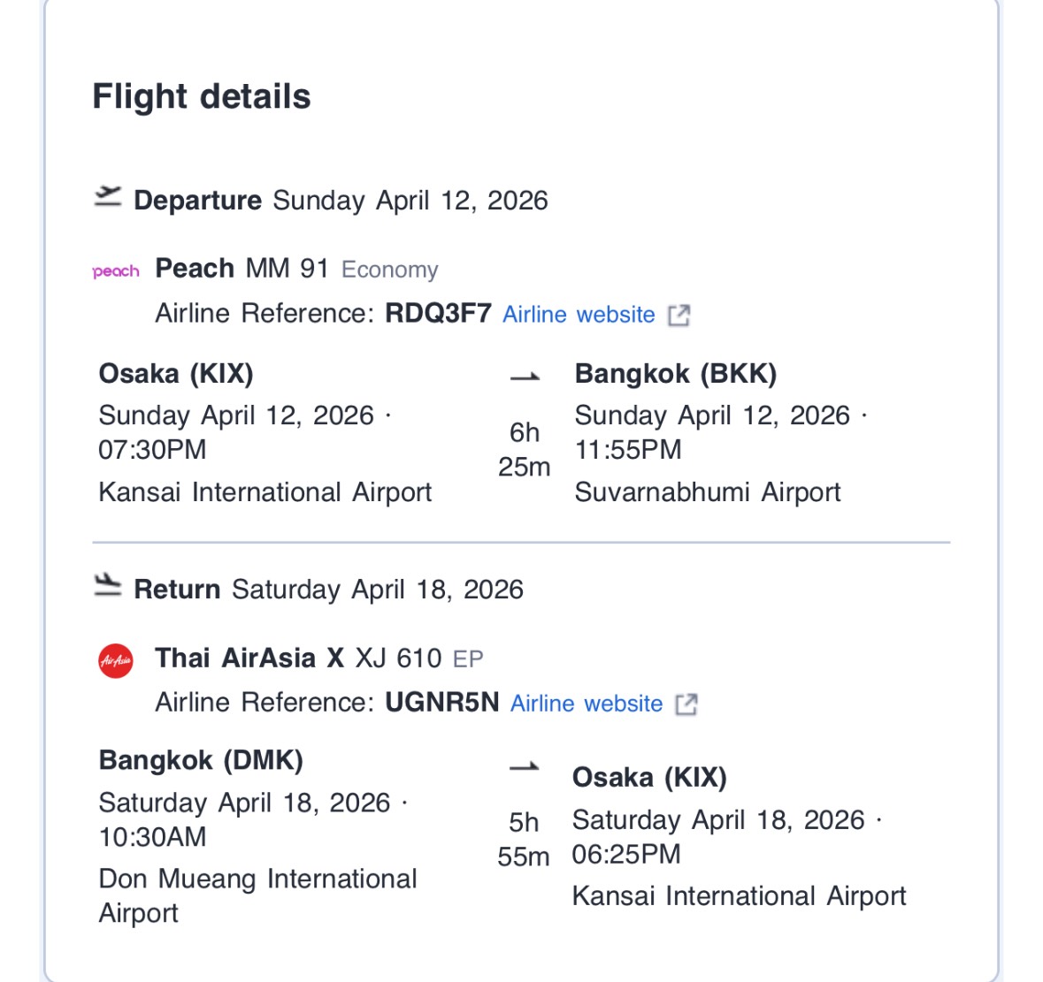Click the 6h 25m flight duration
Screen dimensions: 1043x982
(x=524, y=449)
